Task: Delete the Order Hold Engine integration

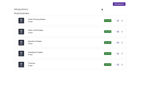Action: pyautogui.click(x=122, y=32)
